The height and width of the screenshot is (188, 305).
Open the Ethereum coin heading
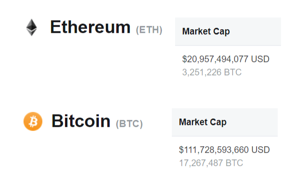point(90,27)
